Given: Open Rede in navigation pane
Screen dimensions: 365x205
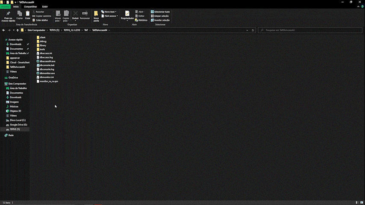Looking at the screenshot, I should 9,135.
